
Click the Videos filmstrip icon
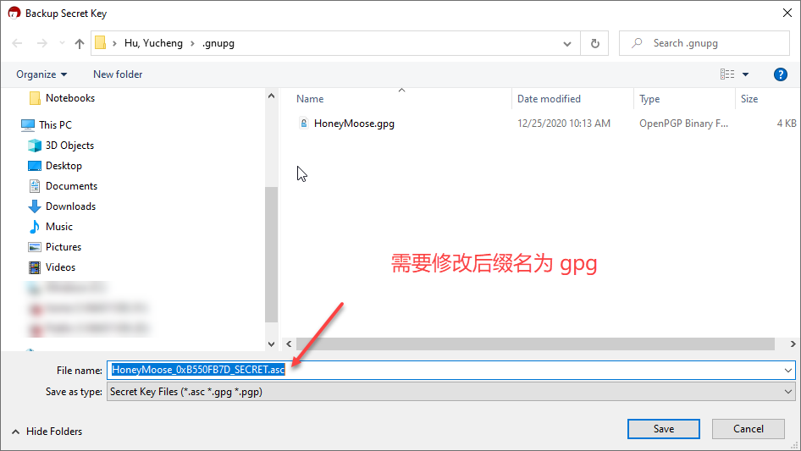(35, 267)
